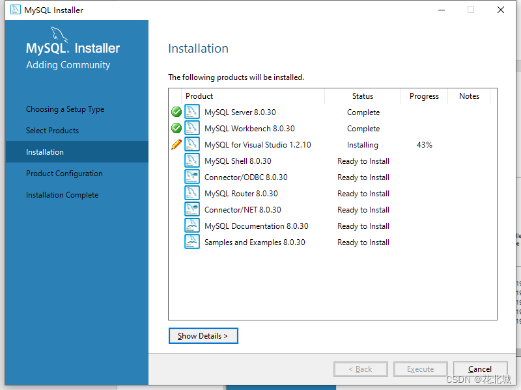
Task: Select the 43% progress value
Action: (x=425, y=145)
